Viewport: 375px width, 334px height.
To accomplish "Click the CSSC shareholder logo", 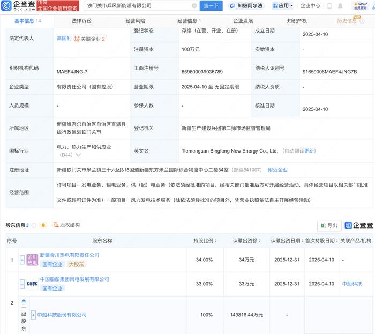I will (32, 284).
